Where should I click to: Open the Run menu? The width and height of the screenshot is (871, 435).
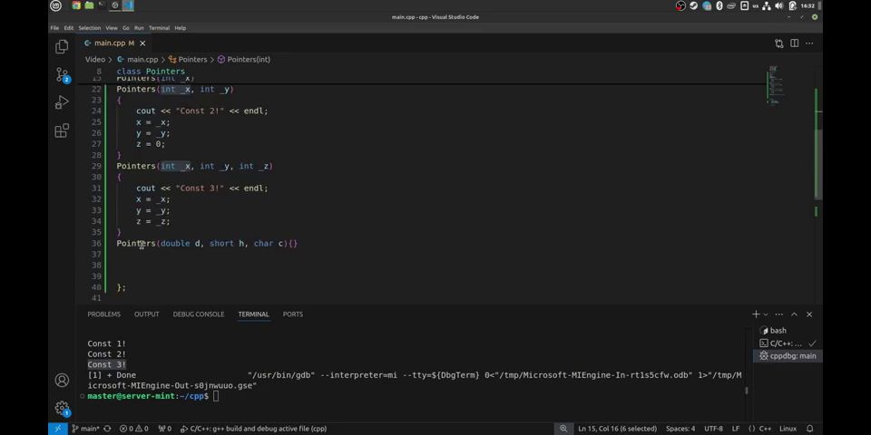139,28
